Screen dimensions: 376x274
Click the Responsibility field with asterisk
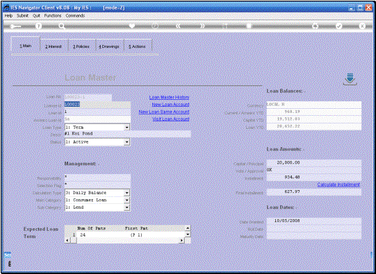[97, 178]
